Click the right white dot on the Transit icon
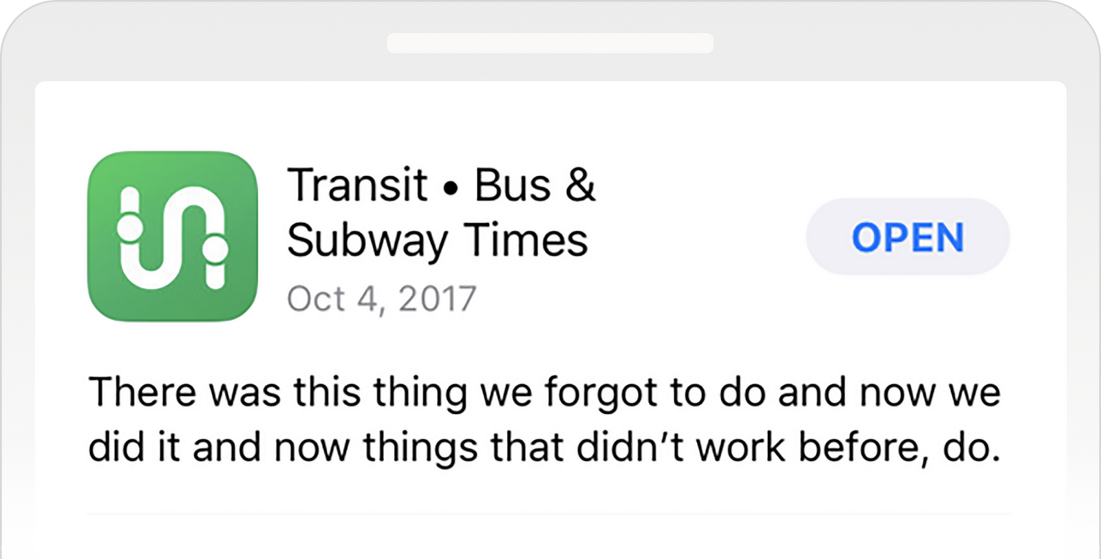The width and height of the screenshot is (1101, 559). [x=215, y=250]
